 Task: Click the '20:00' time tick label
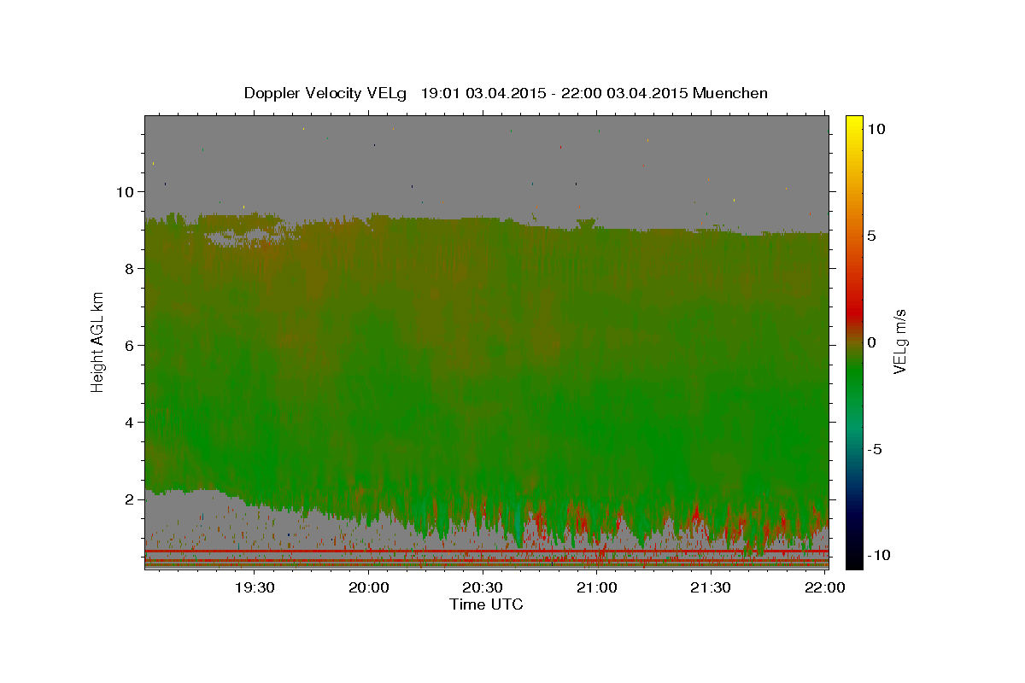point(369,588)
